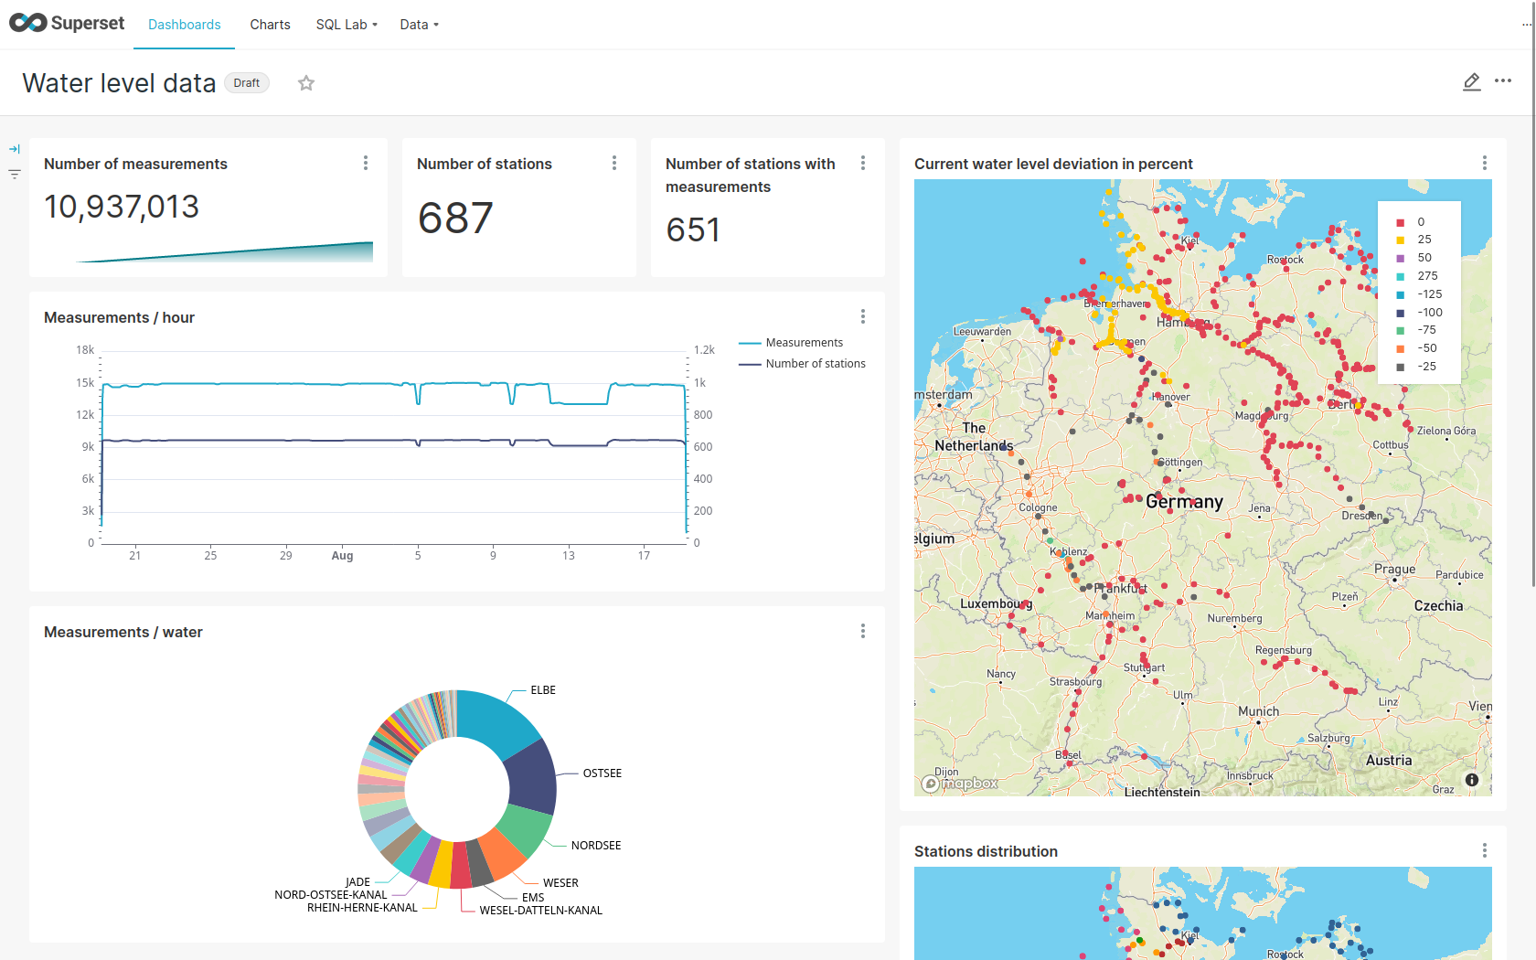Go to the Charts tab
The width and height of the screenshot is (1536, 960).
[270, 25]
